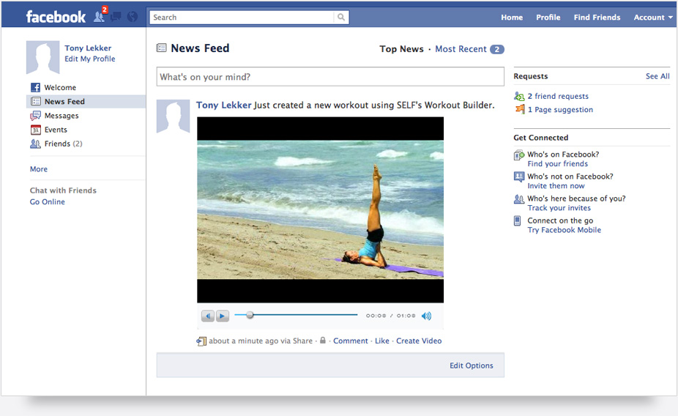
Task: Click the privacy lock icon under the post
Action: pyautogui.click(x=323, y=341)
